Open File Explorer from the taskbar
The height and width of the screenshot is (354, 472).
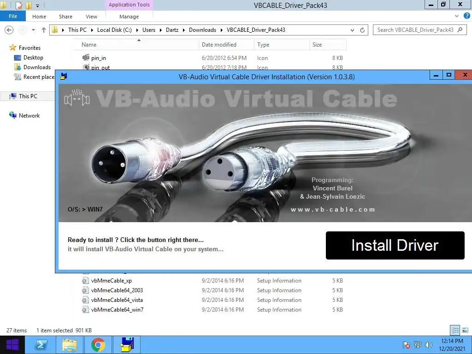point(70,345)
